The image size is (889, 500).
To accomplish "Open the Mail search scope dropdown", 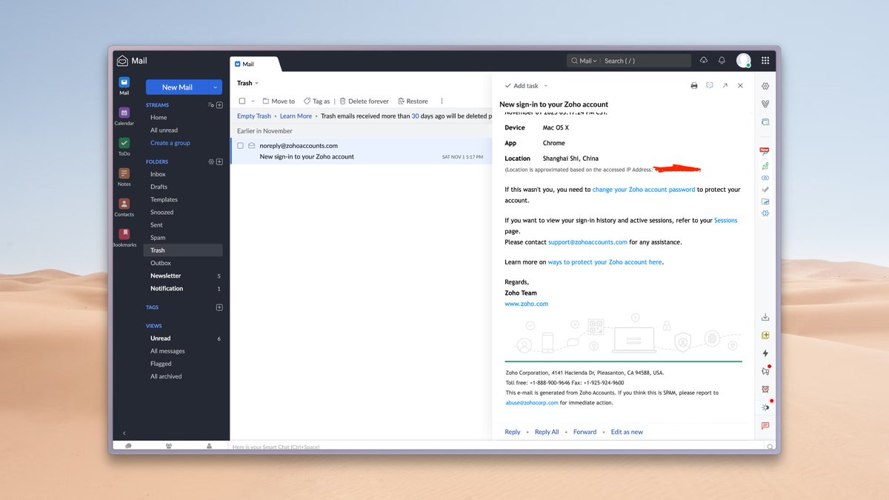I will coord(585,61).
